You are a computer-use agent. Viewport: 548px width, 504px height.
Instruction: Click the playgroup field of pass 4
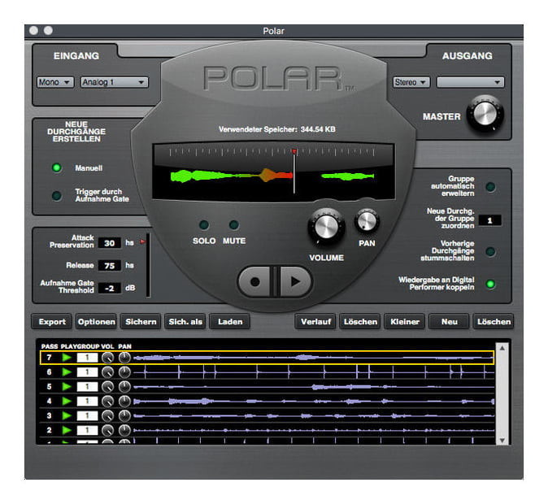87,402
